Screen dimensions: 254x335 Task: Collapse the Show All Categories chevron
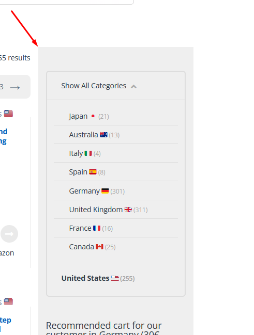[133, 87]
